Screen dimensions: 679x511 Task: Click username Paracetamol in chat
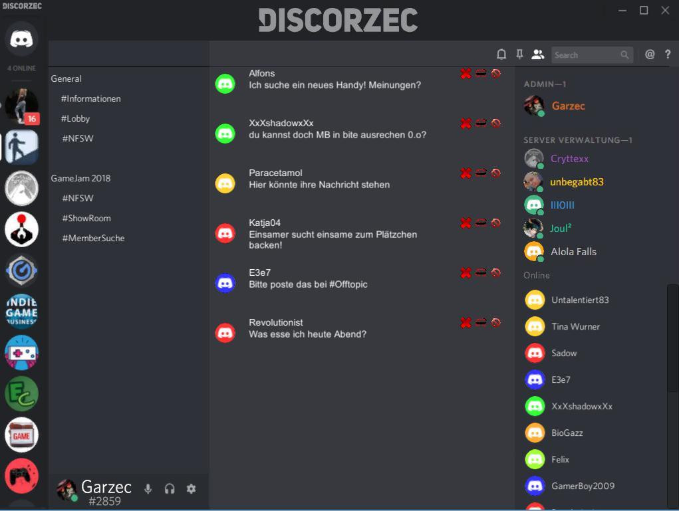[275, 173]
